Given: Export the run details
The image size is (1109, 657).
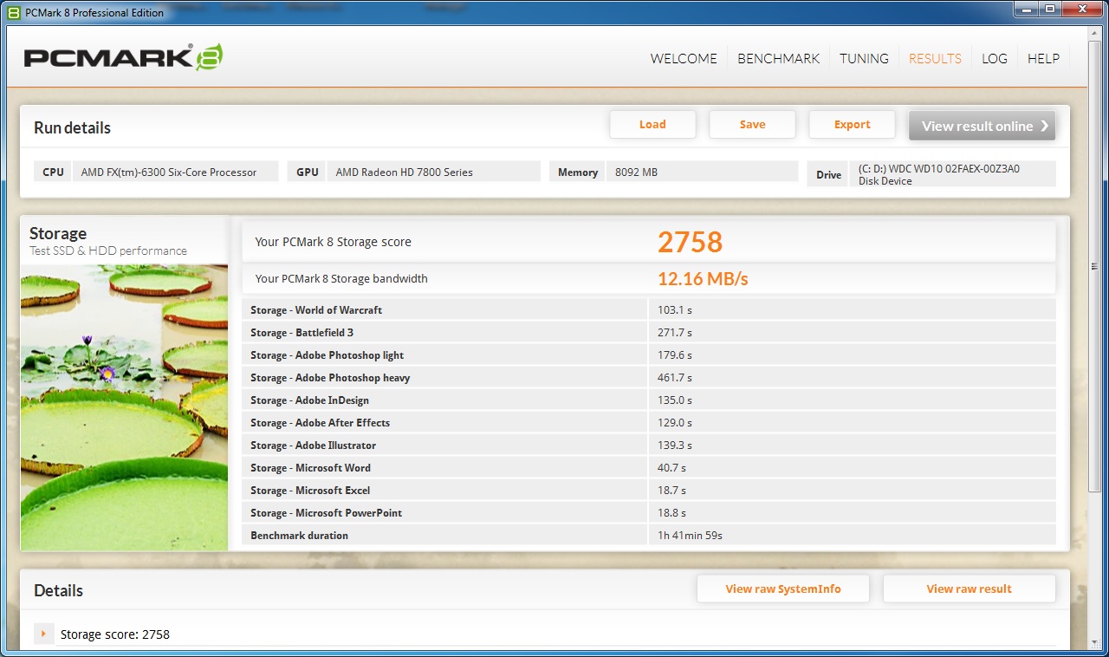Looking at the screenshot, I should point(852,125).
